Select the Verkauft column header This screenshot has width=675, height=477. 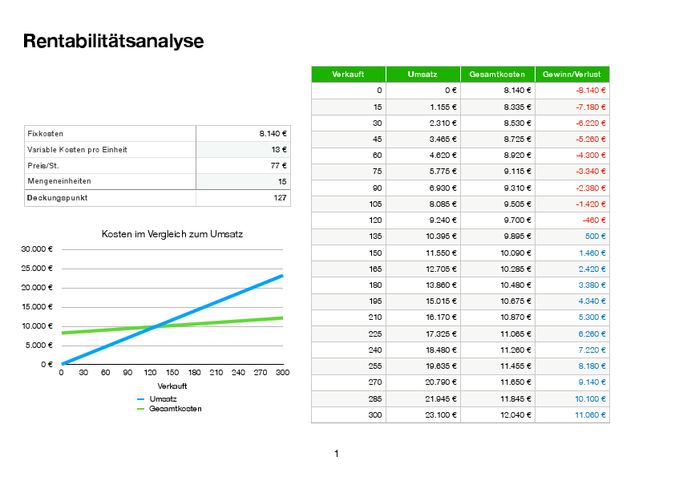[348, 74]
